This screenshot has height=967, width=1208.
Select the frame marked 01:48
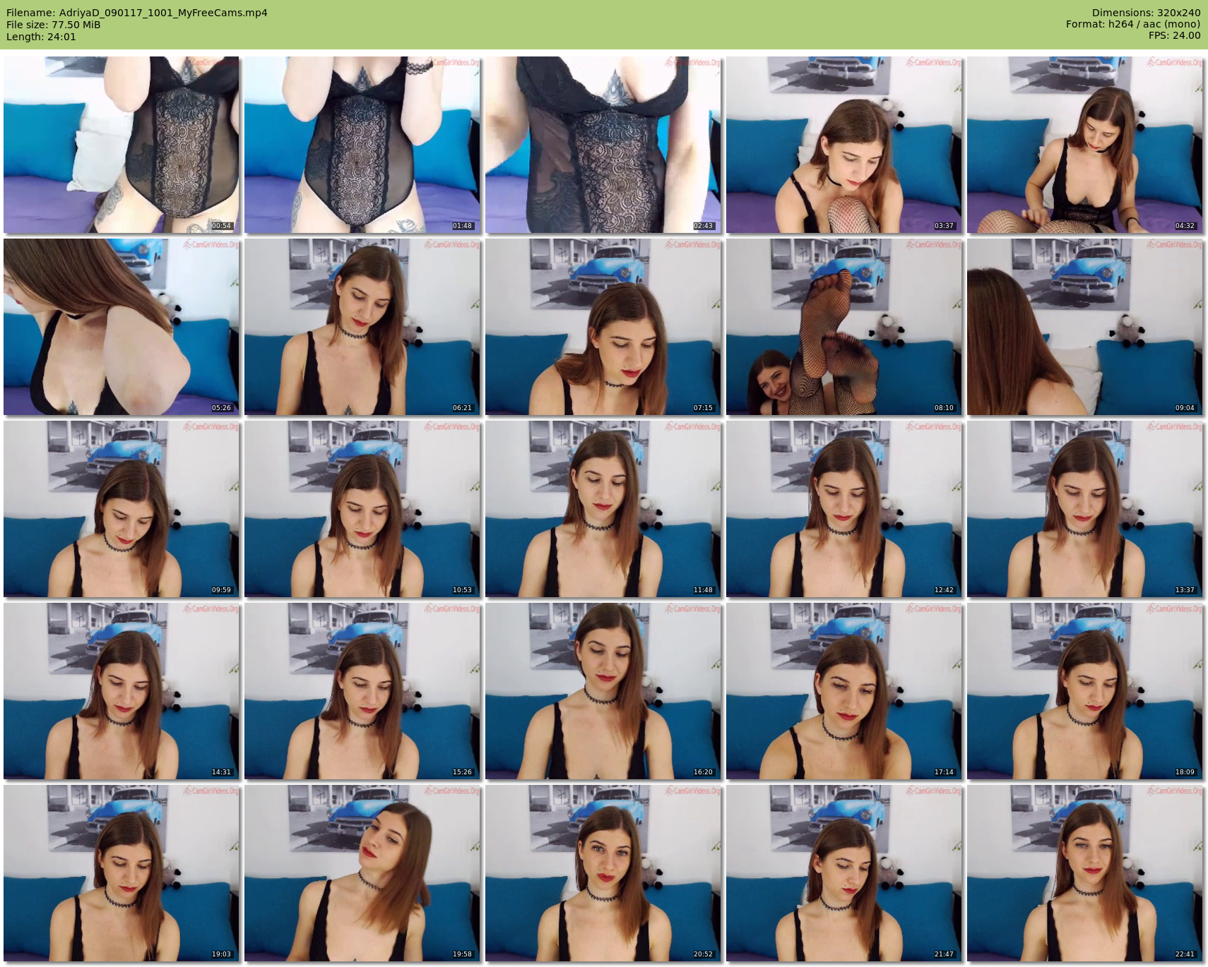point(362,145)
